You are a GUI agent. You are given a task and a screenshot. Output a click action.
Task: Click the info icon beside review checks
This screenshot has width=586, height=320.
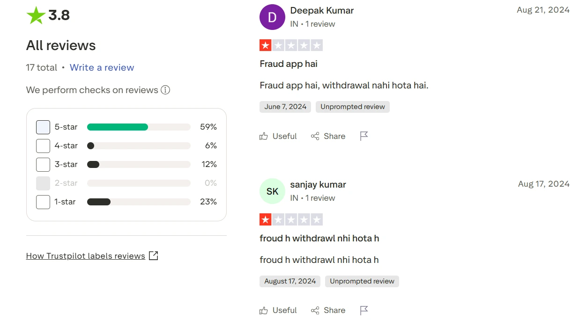coord(165,90)
